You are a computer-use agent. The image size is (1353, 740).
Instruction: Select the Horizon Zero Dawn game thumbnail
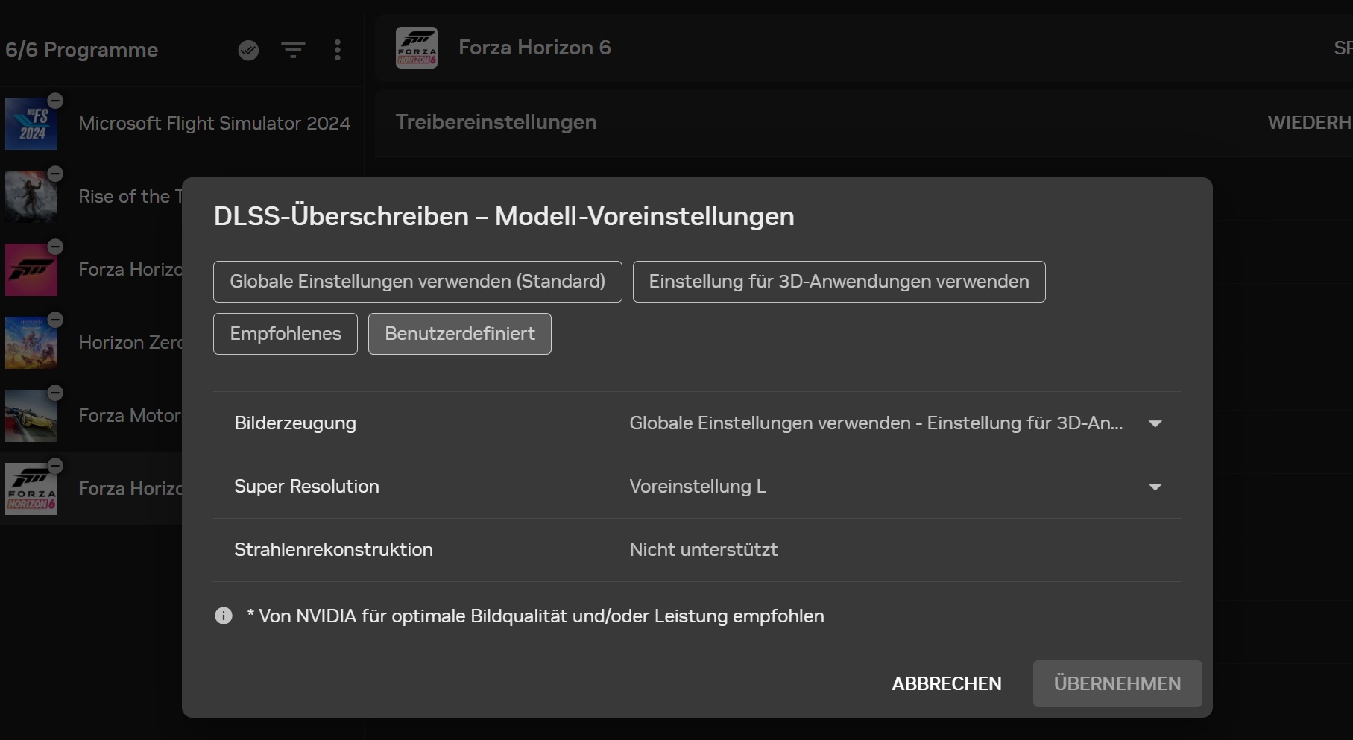(x=31, y=343)
